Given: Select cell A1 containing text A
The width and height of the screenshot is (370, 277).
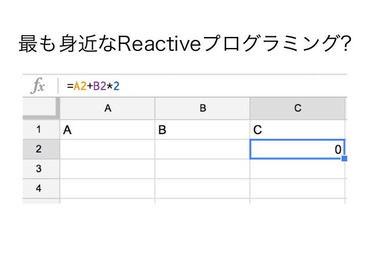Looking at the screenshot, I should (x=108, y=130).
